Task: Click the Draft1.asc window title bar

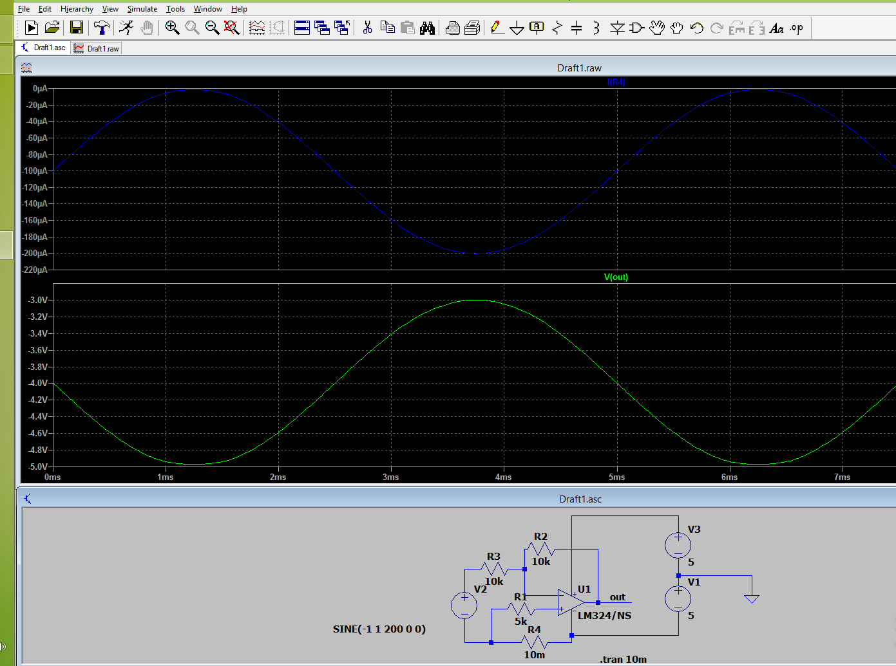Action: (x=456, y=499)
